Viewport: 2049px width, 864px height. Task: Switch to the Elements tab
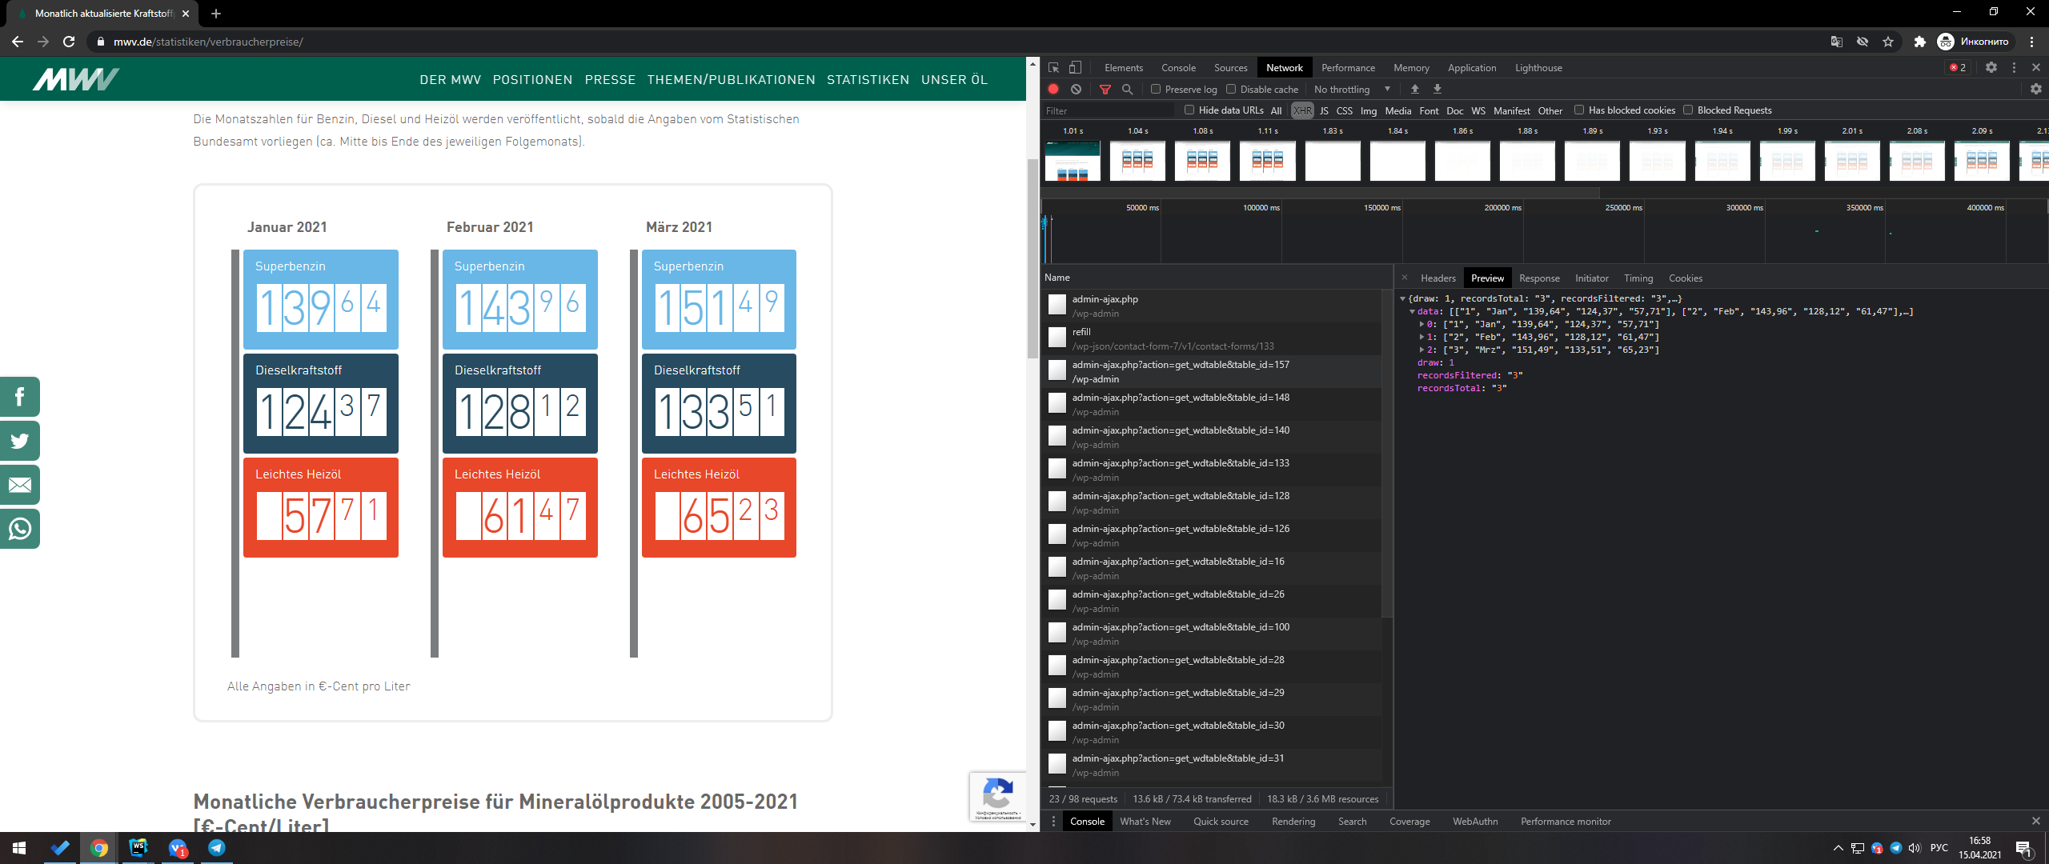click(x=1124, y=68)
